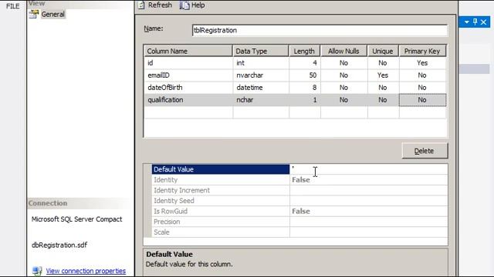Pin the side panel with pushpin icon
The width and height of the screenshot is (494, 277).
(x=475, y=22)
